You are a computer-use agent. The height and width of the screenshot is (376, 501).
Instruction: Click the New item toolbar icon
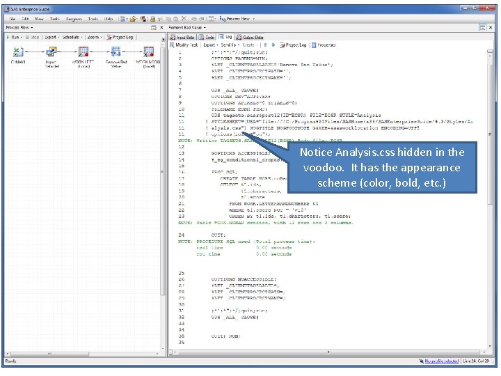(122, 19)
